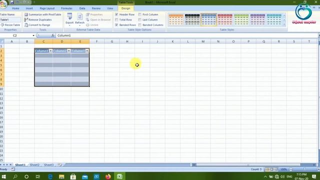Screen dimensions: 320x180
Task: Apply the black table style
Action: click(192, 19)
